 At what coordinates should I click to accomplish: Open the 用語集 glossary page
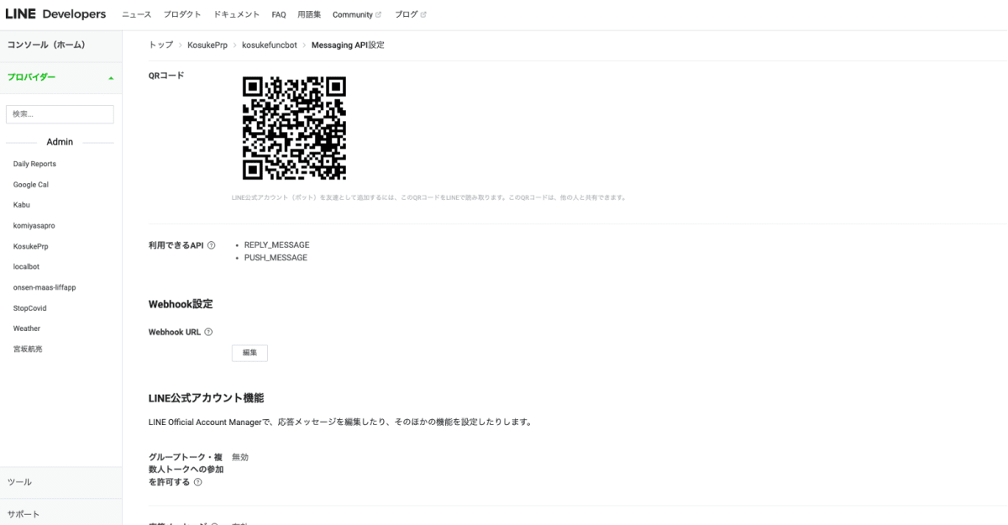[309, 15]
